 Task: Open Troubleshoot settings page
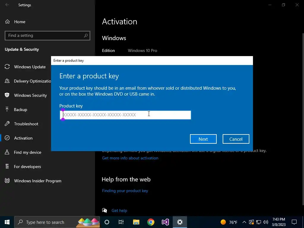pos(26,124)
